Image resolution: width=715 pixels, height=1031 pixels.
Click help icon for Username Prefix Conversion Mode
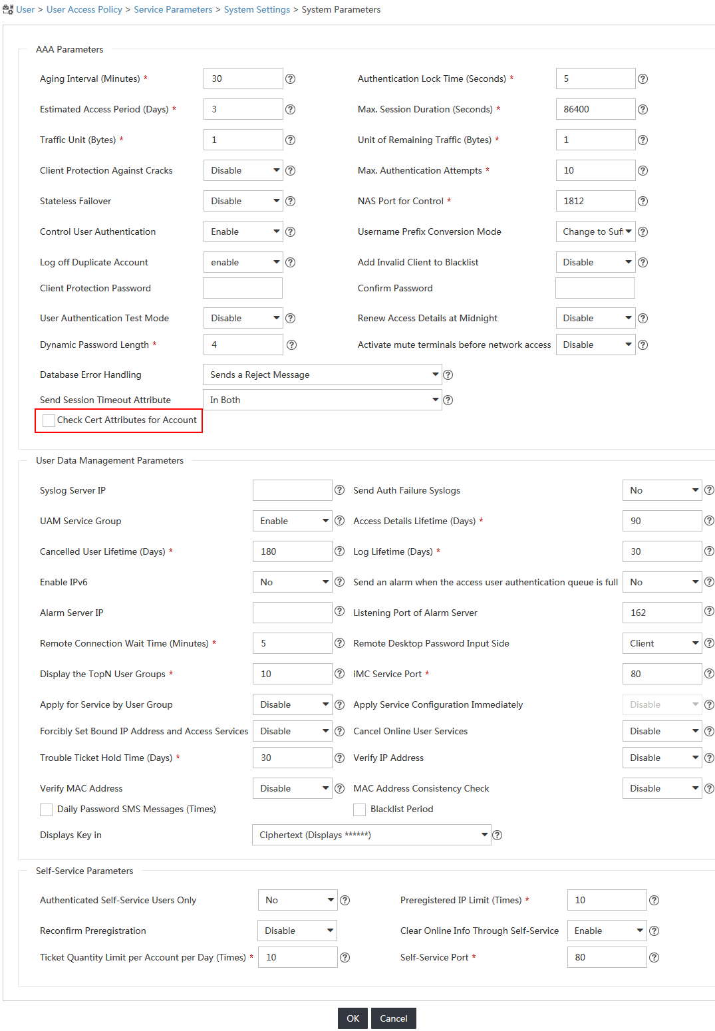[x=643, y=231]
